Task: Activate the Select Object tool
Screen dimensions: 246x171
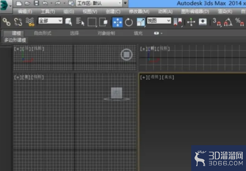Action: (69, 22)
